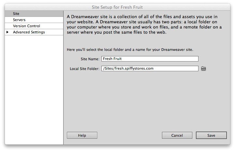
Task: Click the "Site Name:" label
Action: click(x=90, y=59)
